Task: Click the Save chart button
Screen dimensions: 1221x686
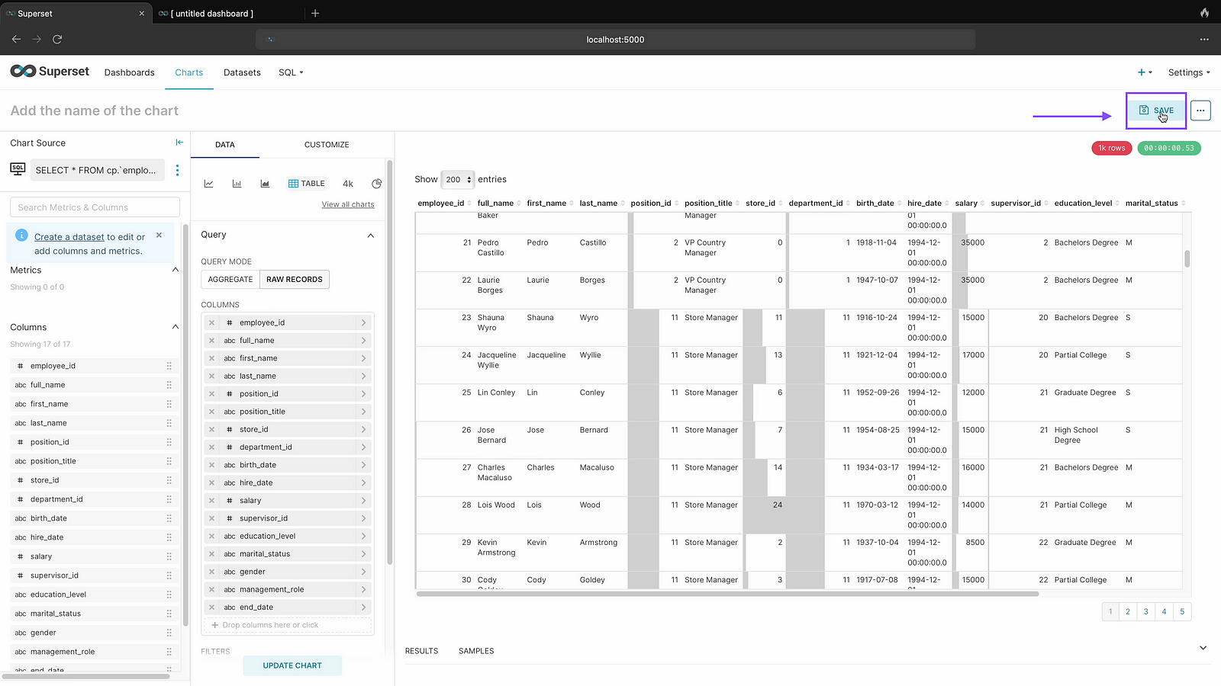Action: [x=1156, y=111]
